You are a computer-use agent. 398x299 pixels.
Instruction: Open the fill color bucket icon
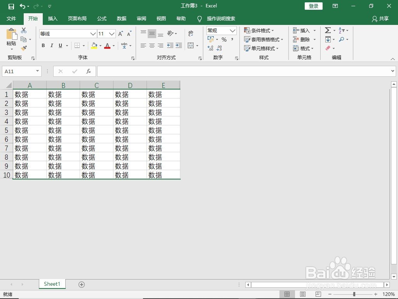pos(94,46)
